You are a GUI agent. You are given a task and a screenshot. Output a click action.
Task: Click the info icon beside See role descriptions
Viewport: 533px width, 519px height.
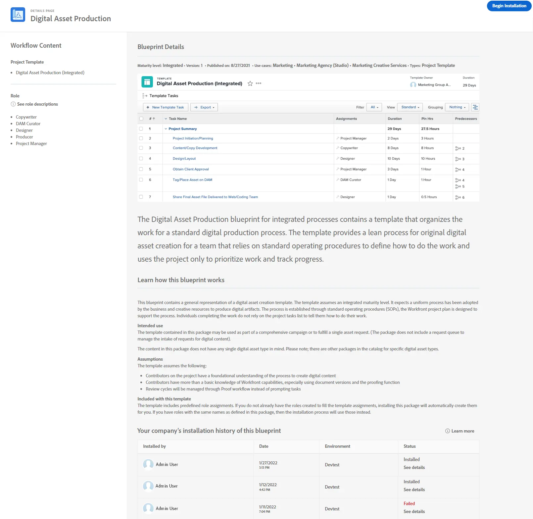tap(13, 104)
